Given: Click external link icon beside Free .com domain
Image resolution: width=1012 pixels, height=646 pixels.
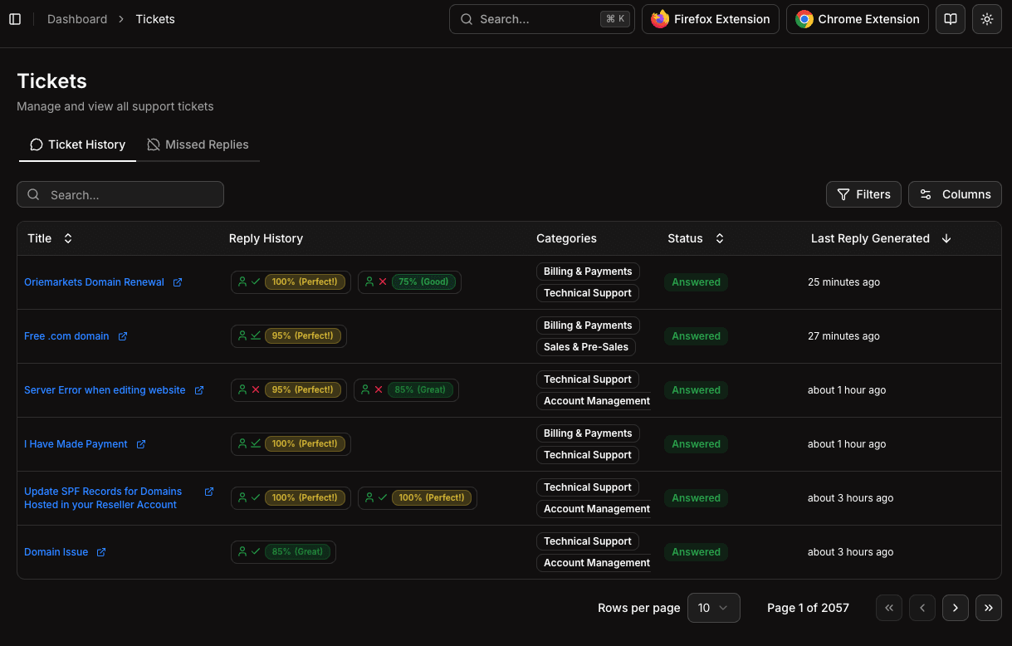Looking at the screenshot, I should [123, 336].
